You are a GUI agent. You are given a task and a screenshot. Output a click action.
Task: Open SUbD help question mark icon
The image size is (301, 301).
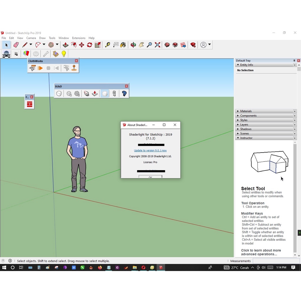point(124,93)
